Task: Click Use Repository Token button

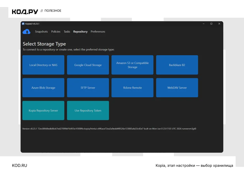Action: click(88, 110)
